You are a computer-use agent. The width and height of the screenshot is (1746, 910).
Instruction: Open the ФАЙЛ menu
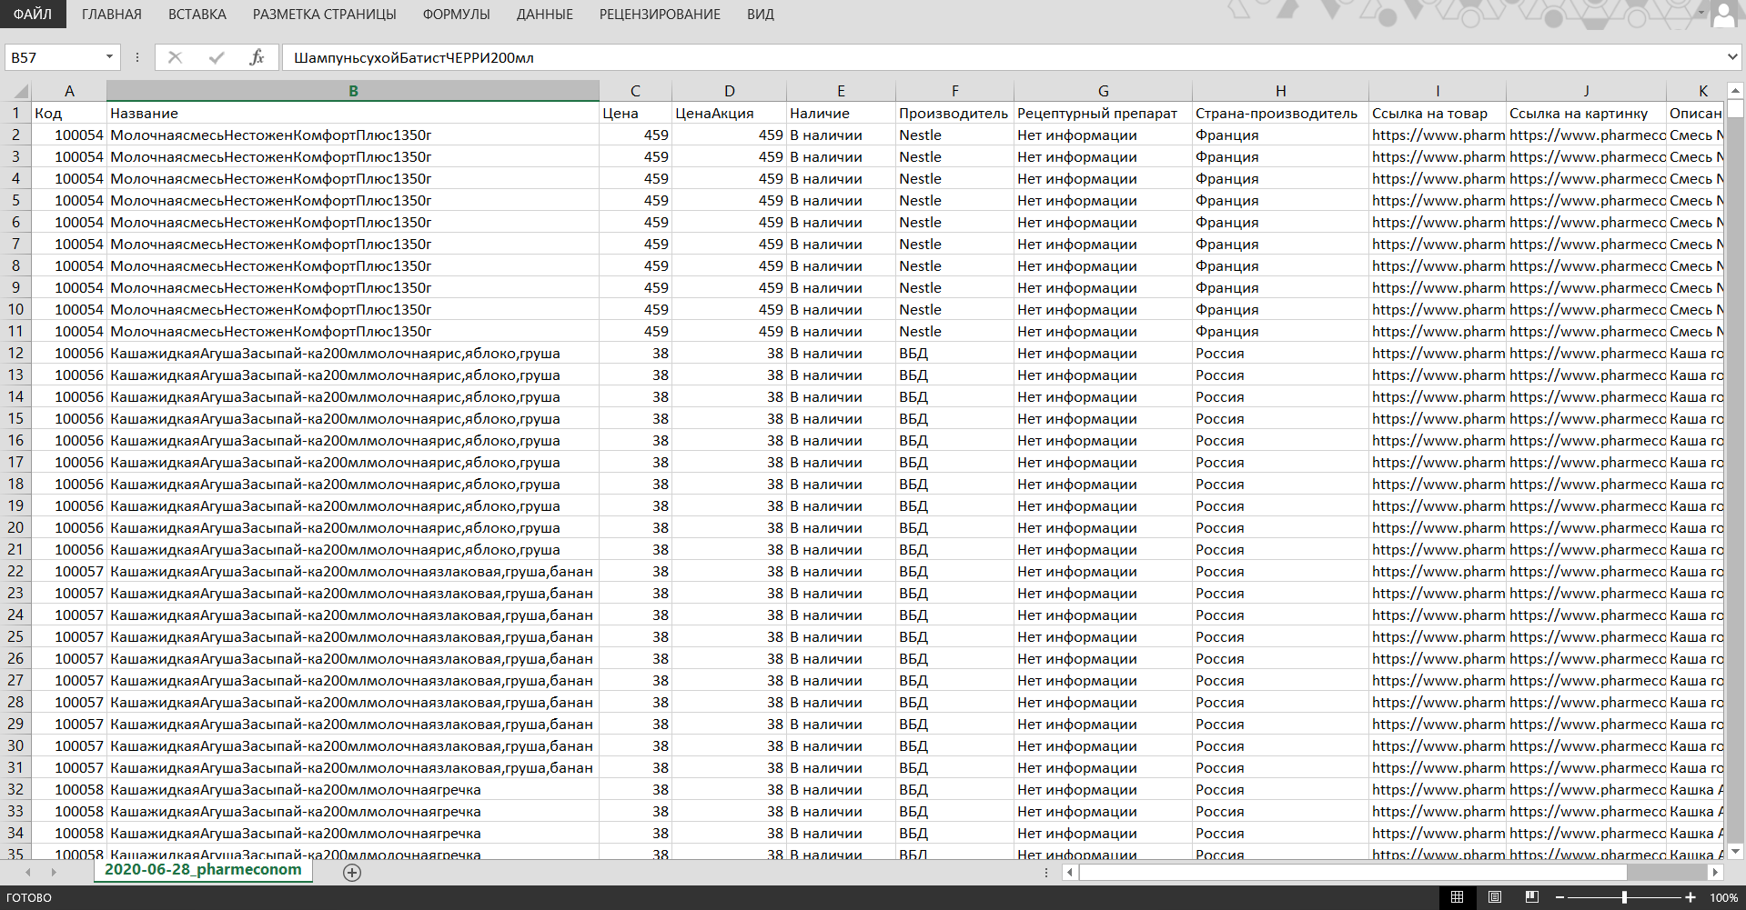pyautogui.click(x=33, y=14)
